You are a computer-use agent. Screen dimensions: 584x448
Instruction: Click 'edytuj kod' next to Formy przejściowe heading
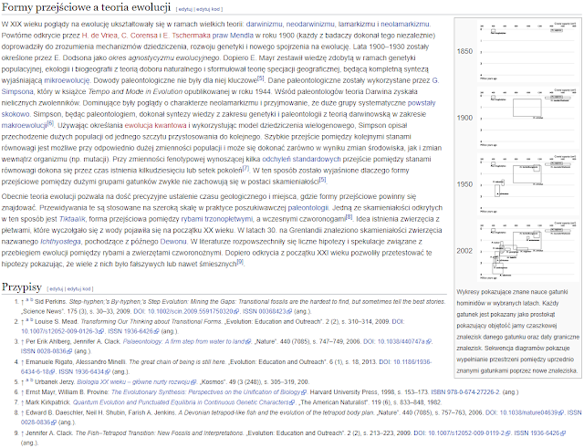(x=208, y=9)
